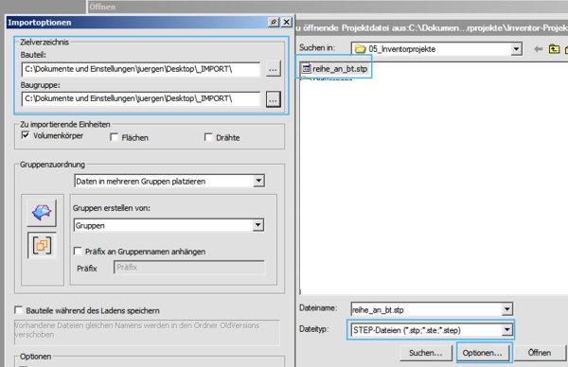568x367 pixels.
Task: Open the Gruppen erstellen von dropdown
Action: pos(257,225)
